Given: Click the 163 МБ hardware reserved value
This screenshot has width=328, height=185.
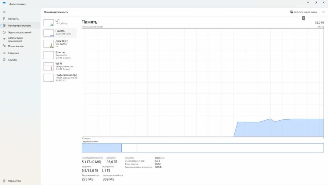Looking at the screenshot, I should pos(158,167).
